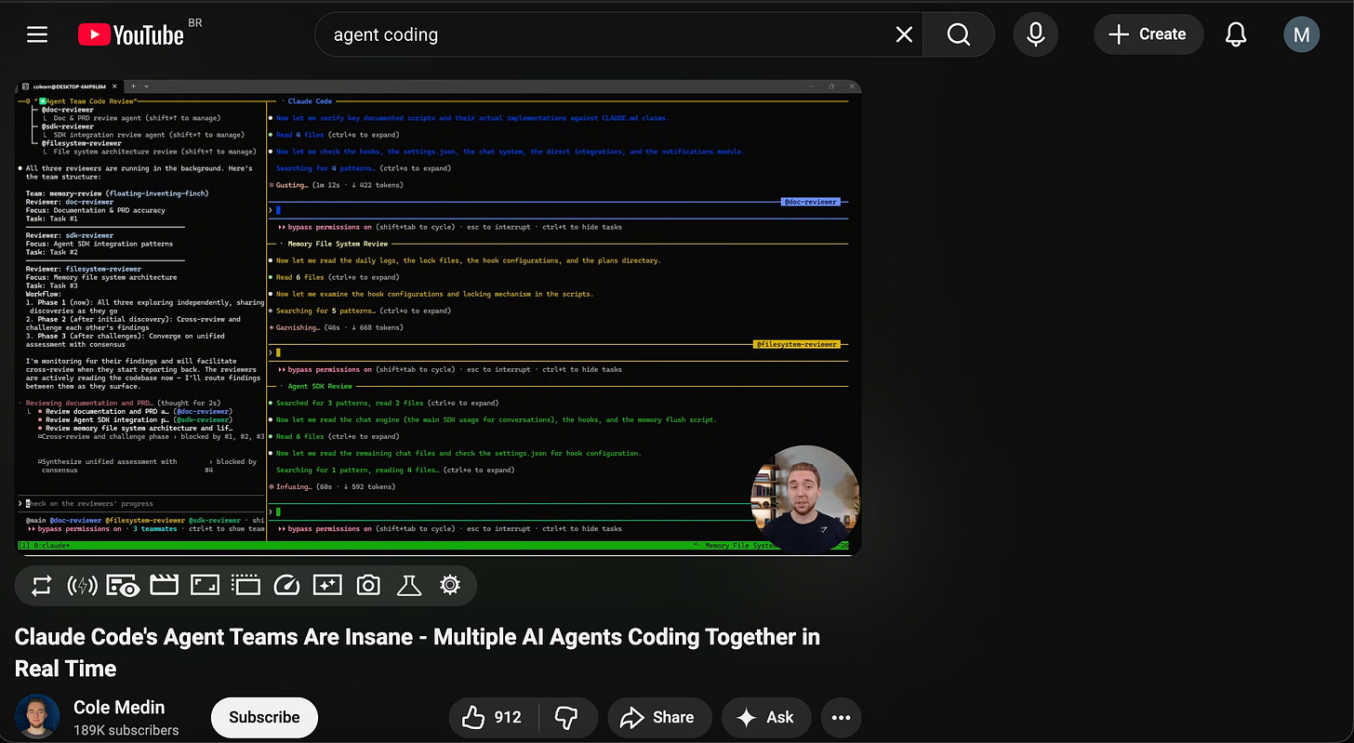Open Cole Medin's channel avatar
Image resolution: width=1354 pixels, height=743 pixels.
(37, 717)
